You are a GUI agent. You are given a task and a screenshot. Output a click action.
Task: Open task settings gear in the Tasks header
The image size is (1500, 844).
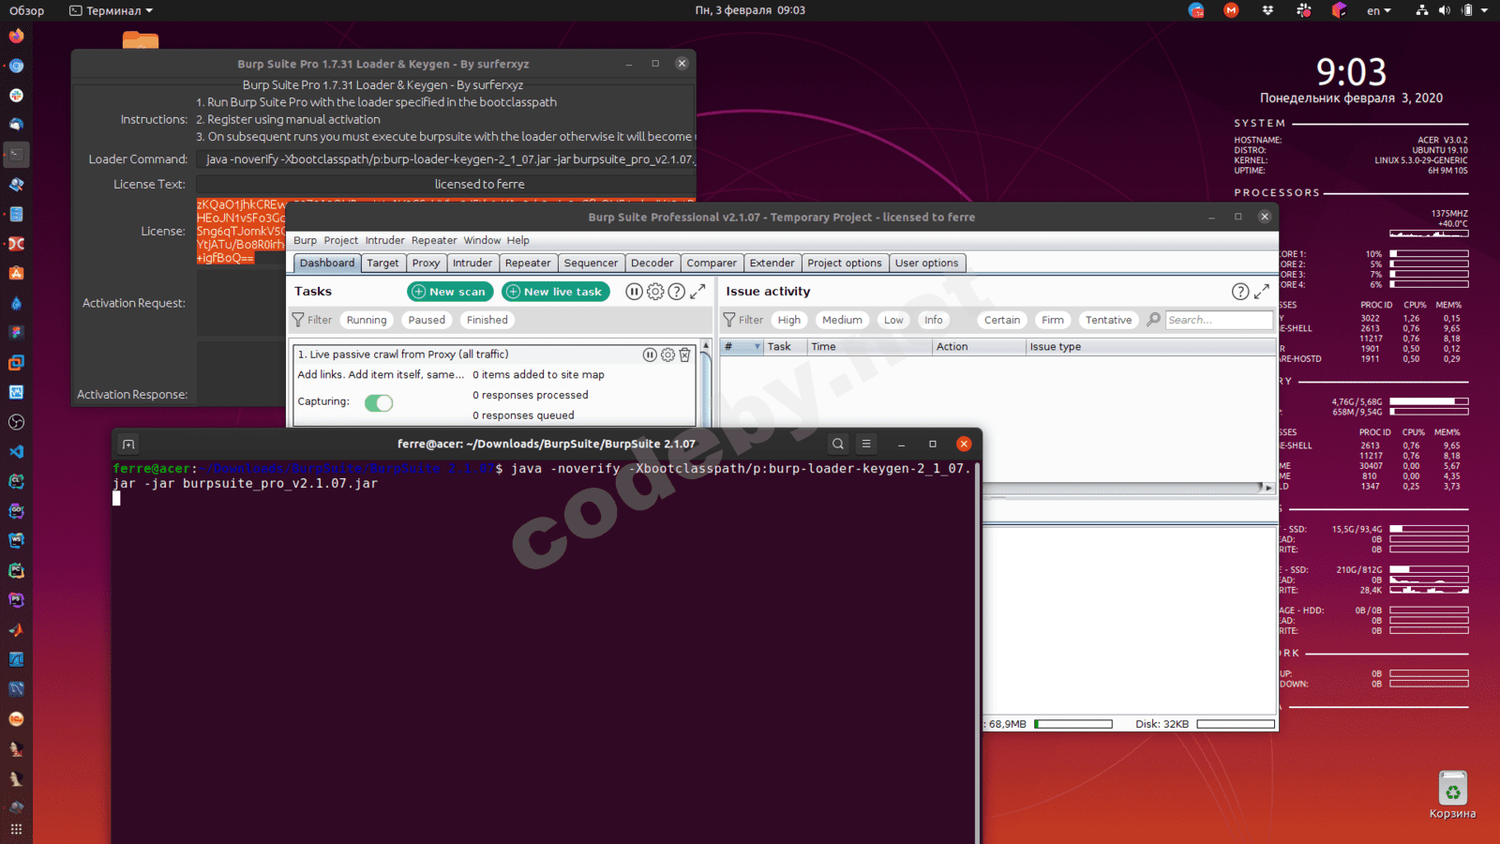[655, 292]
